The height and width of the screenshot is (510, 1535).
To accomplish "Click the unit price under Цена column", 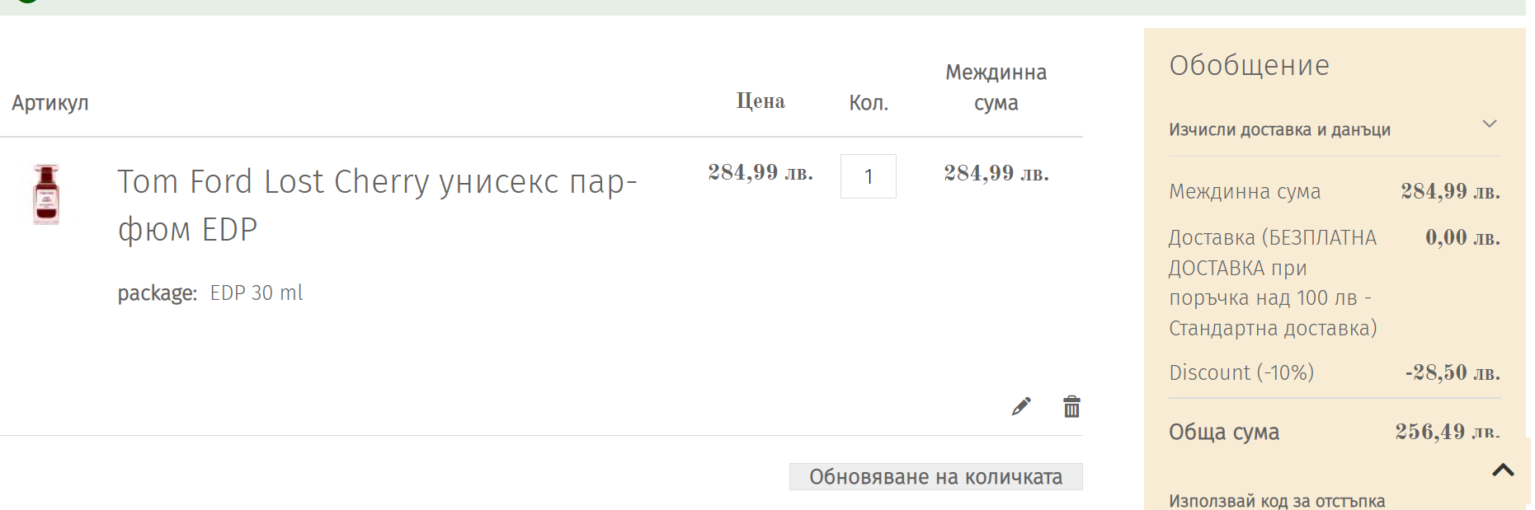I will click(x=760, y=173).
